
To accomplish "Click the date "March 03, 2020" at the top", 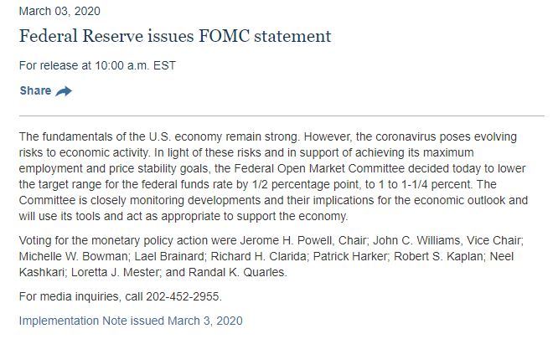I will tap(59, 11).
